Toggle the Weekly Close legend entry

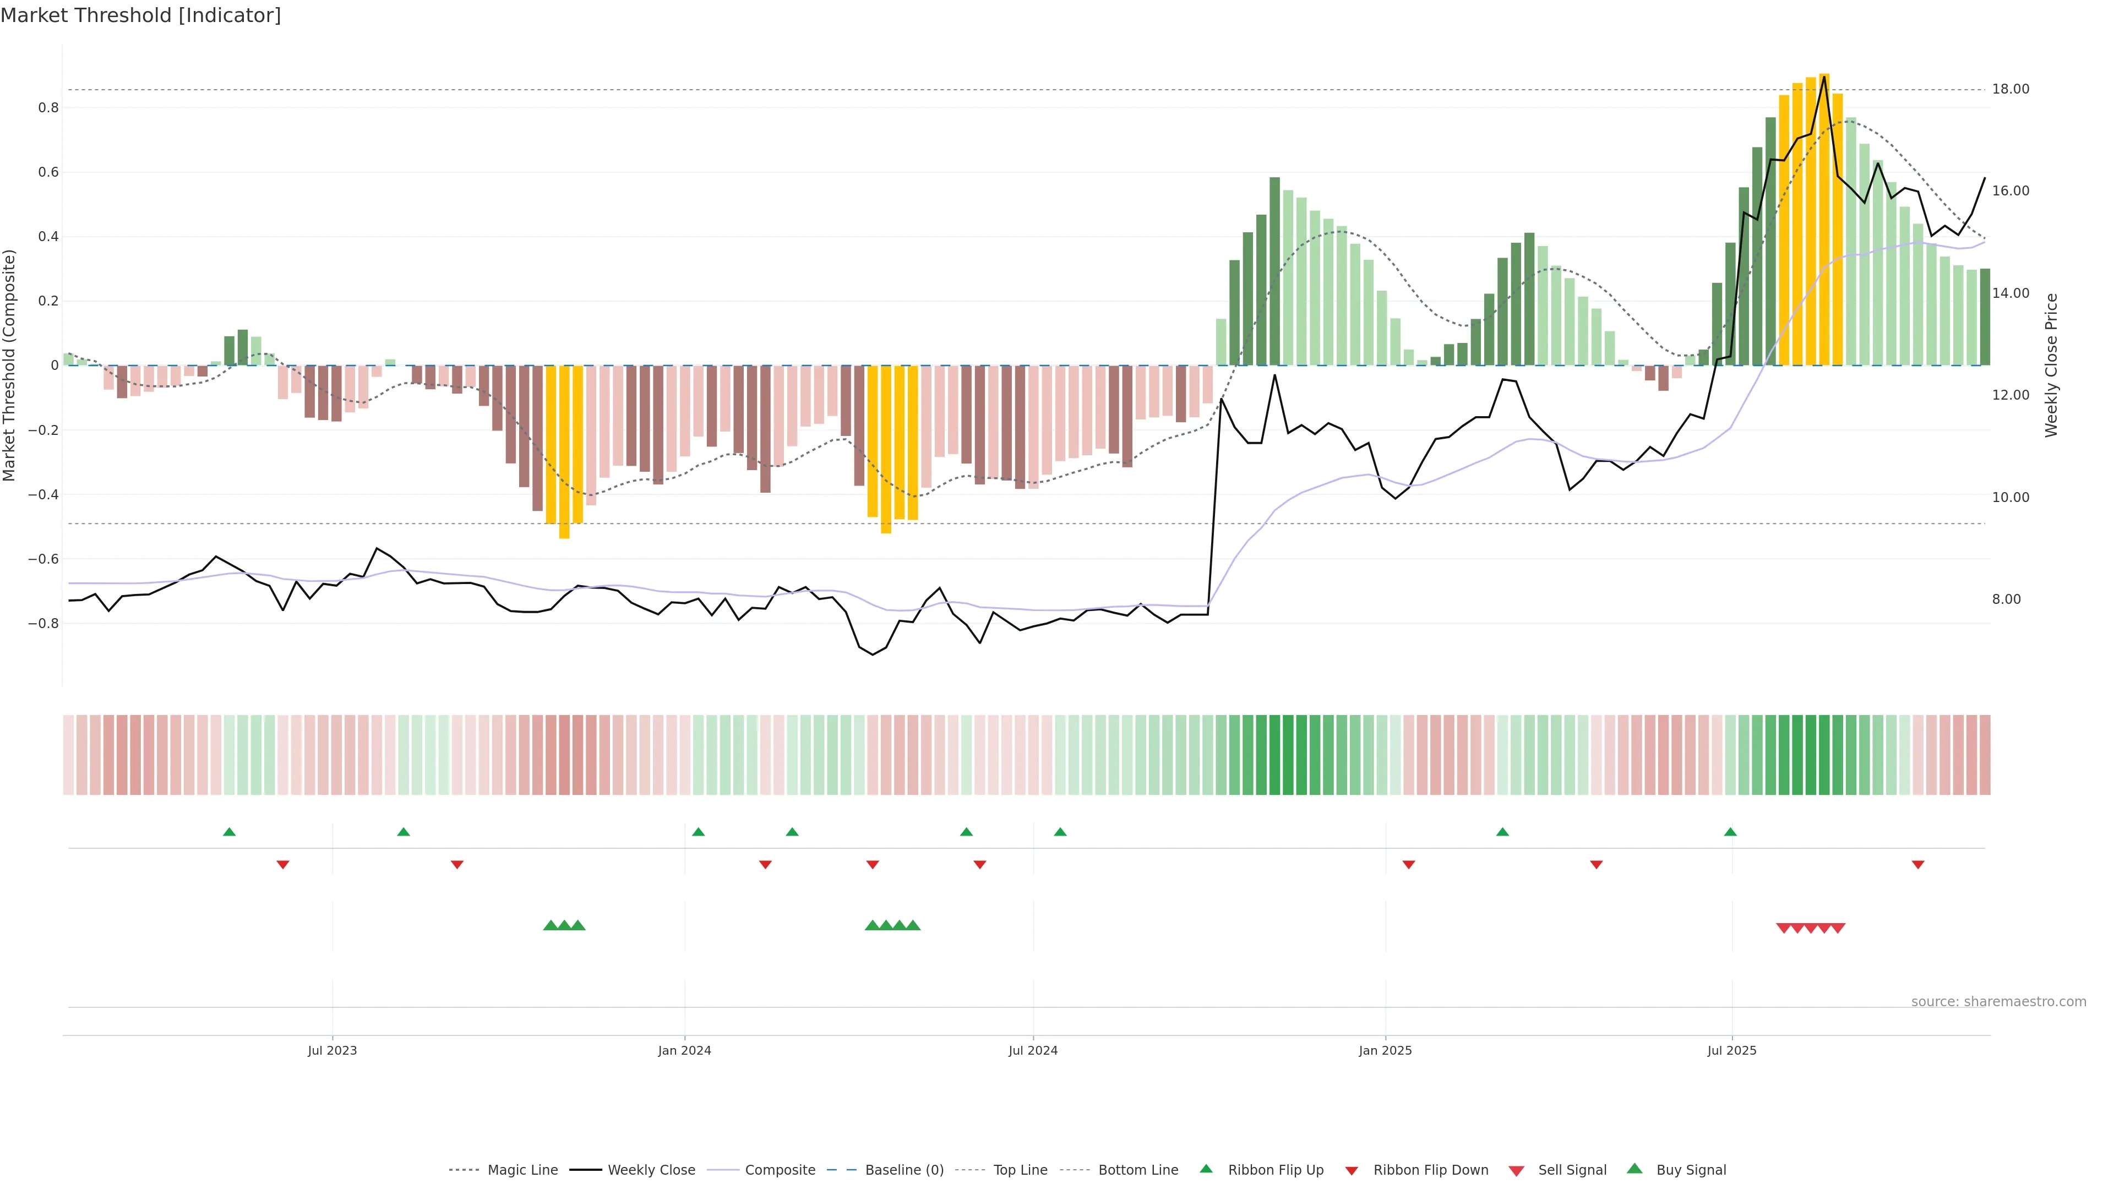(651, 1170)
